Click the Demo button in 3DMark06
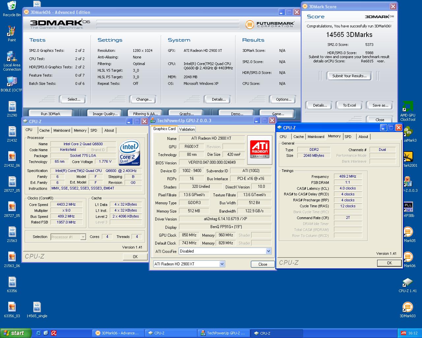 point(237,114)
